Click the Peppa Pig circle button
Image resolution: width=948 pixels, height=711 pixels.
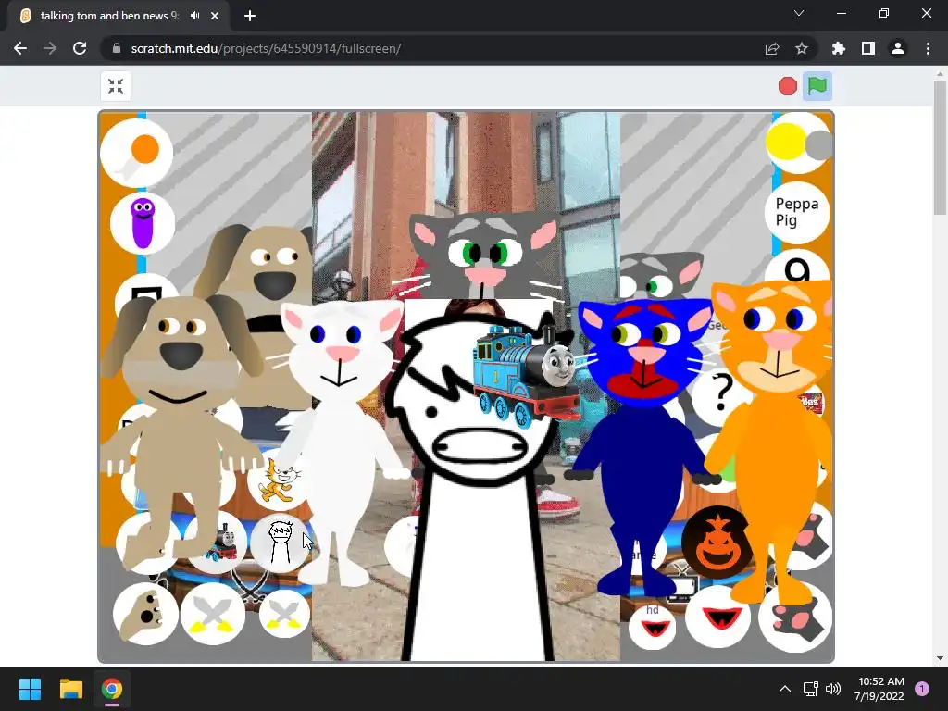pos(797,212)
